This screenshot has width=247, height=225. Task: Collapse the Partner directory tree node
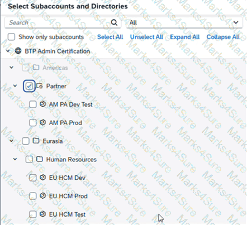(x=15, y=86)
